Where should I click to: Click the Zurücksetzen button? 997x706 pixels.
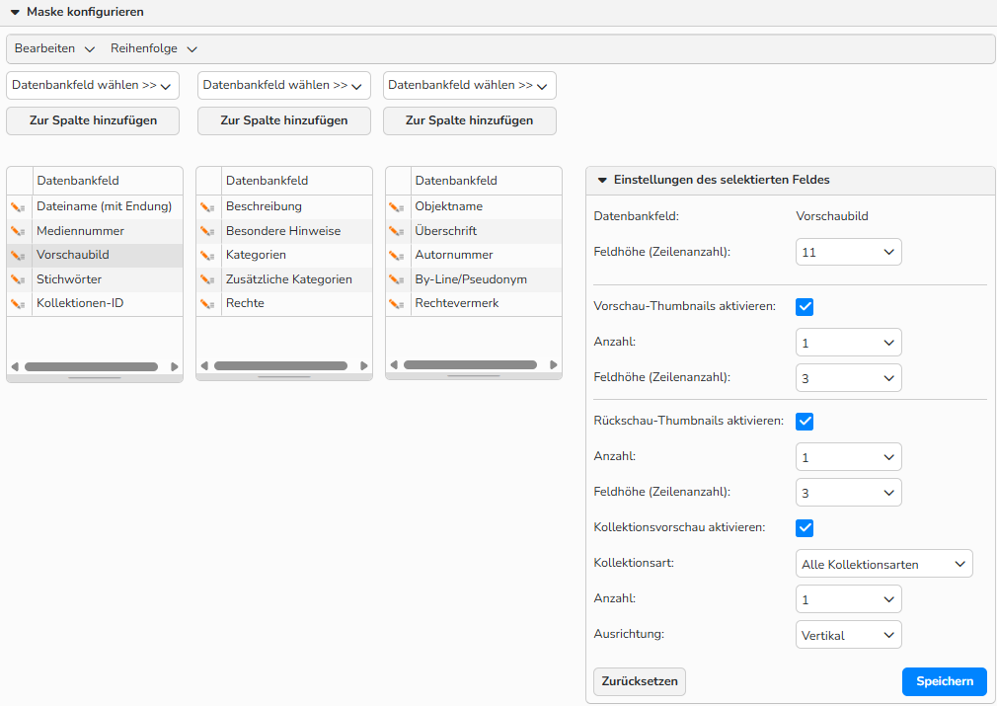(x=639, y=681)
